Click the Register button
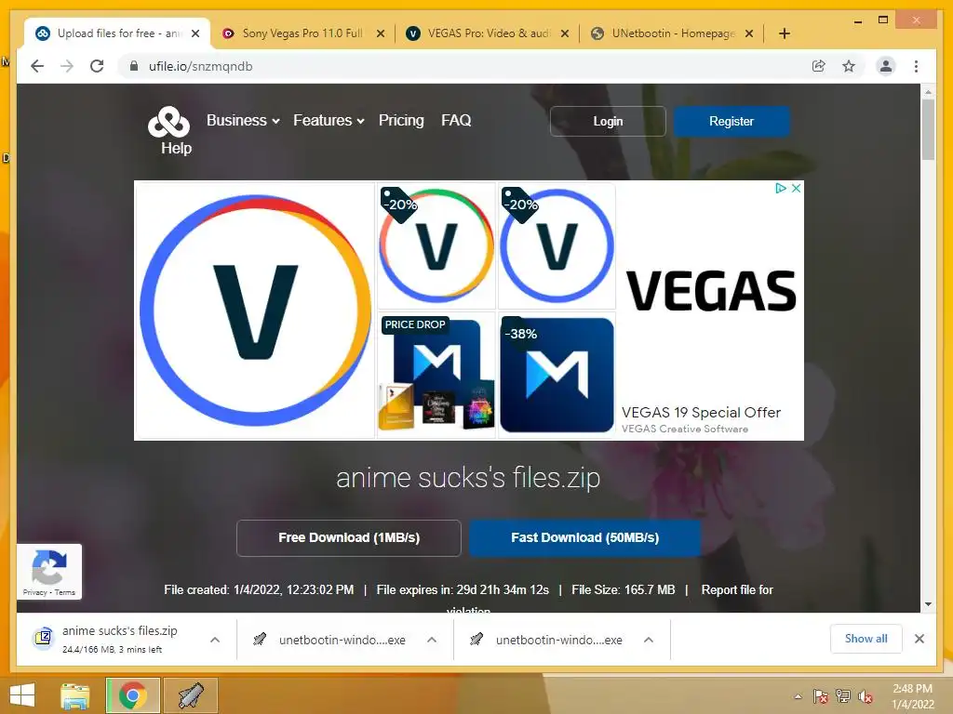Screen dimensions: 953x714 (732, 122)
